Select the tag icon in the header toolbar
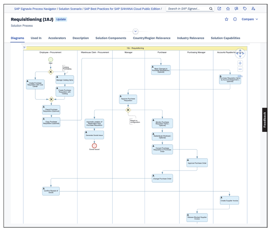Screen dimensions: 271x230 tap(245, 9)
